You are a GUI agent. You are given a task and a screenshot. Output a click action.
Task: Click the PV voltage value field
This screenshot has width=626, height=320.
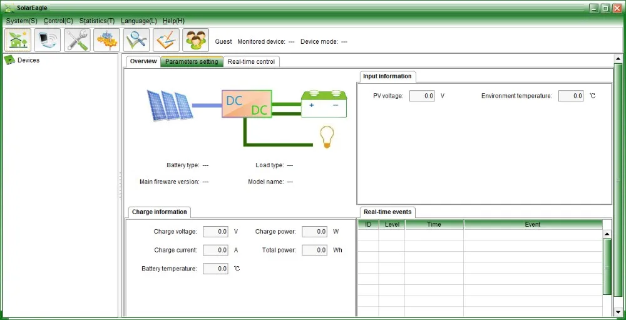(422, 96)
